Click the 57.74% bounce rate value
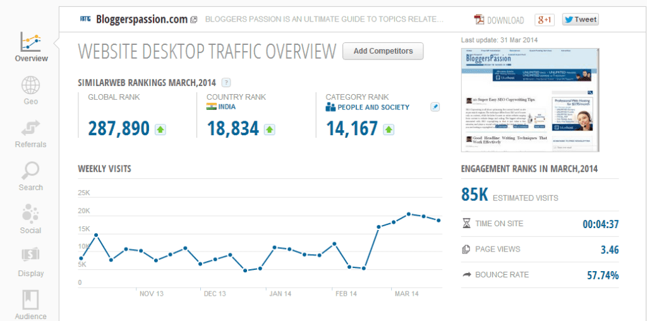Image resolution: width=647 pixels, height=321 pixels. tap(603, 276)
